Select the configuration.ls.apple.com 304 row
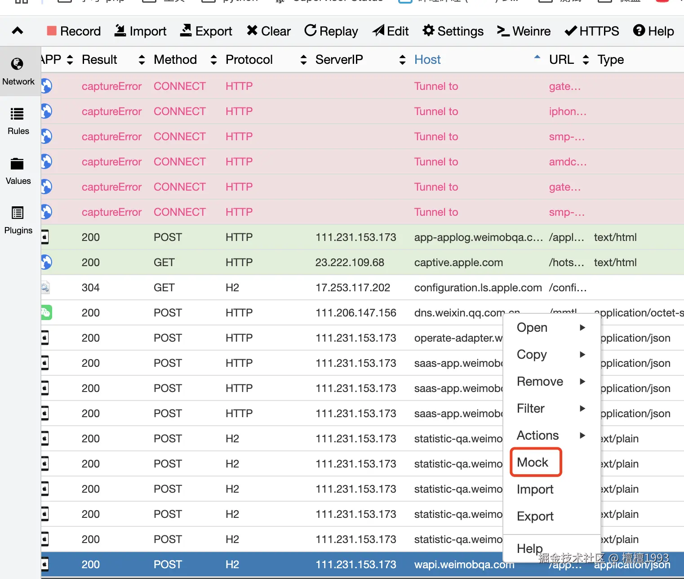This screenshot has height=579, width=684. 362,287
